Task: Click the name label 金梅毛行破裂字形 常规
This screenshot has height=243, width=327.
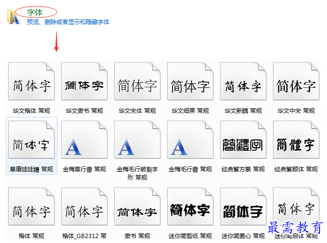Action: click(x=137, y=173)
